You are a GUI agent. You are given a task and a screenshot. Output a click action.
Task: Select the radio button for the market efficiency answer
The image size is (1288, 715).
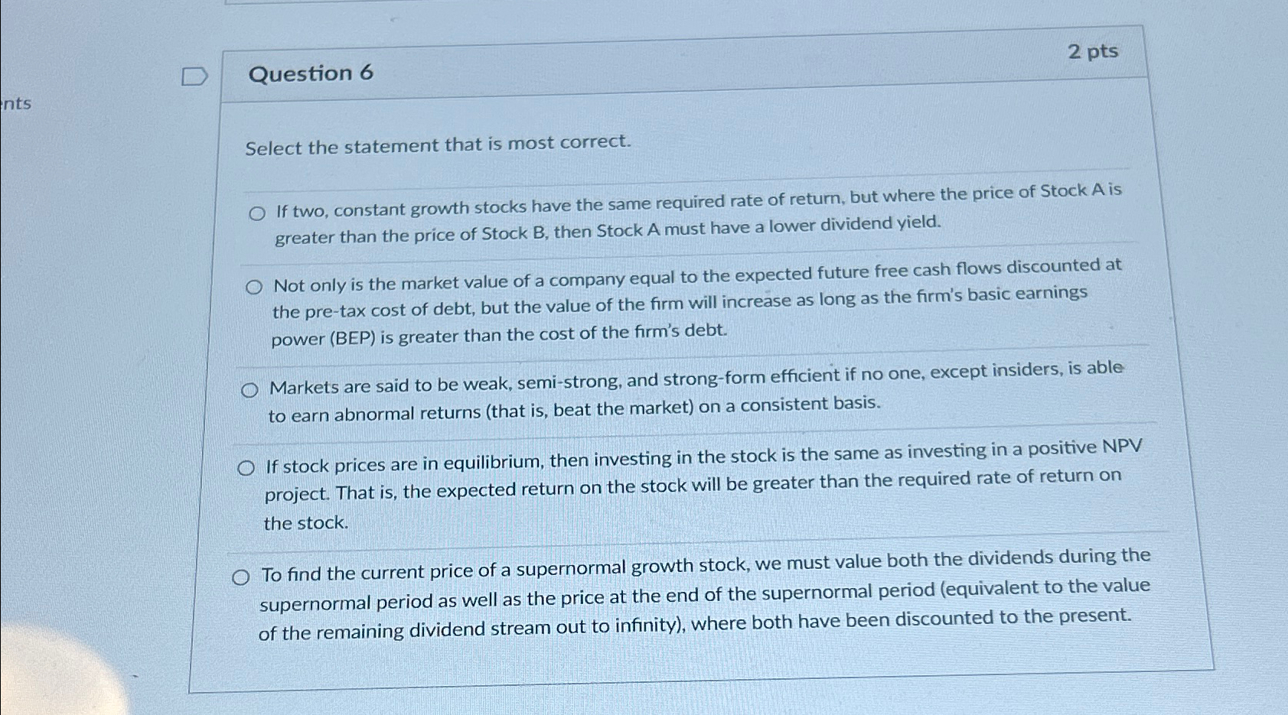249,390
